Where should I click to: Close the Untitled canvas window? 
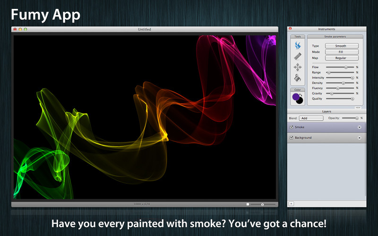(x=15, y=29)
